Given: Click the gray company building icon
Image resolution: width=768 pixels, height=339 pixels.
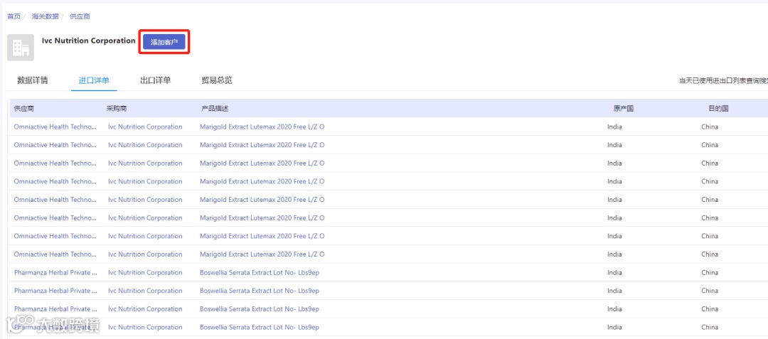Looking at the screenshot, I should click(21, 48).
